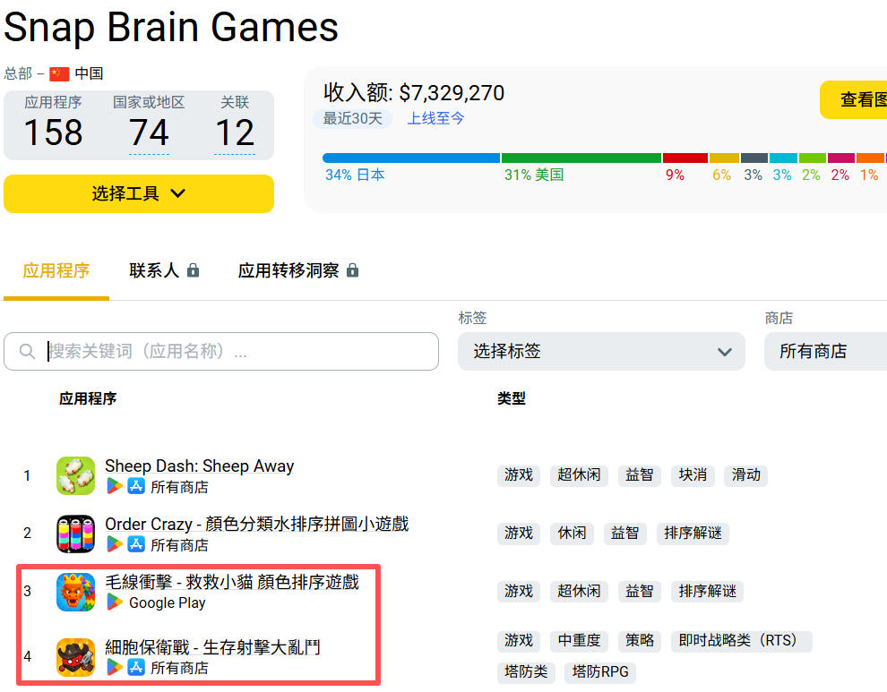
Task: Expand the 选择标签 tag selector
Action: [600, 351]
